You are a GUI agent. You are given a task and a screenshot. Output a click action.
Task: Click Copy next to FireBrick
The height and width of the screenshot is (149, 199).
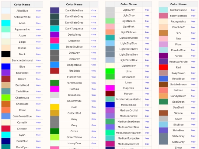tap(94, 71)
